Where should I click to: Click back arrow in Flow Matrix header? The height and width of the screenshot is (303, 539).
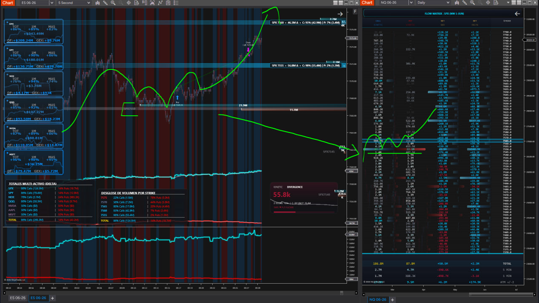point(518,13)
